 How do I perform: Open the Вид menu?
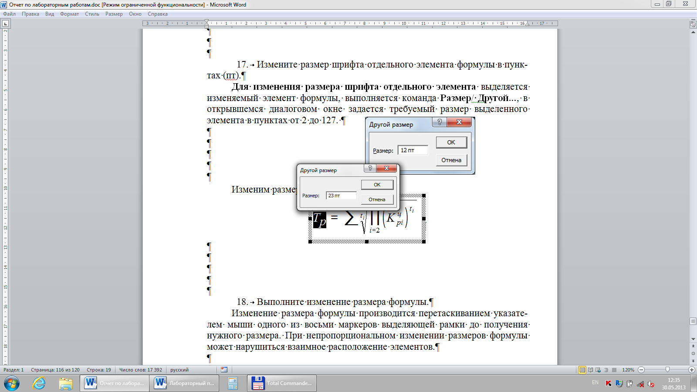(50, 14)
